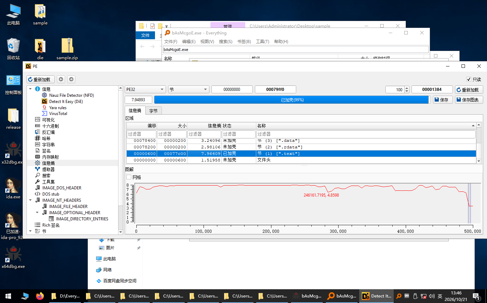Collapse the IMAGE_OPTIONAL_HEADER tree node
The height and width of the screenshot is (303, 487).
click(37, 212)
